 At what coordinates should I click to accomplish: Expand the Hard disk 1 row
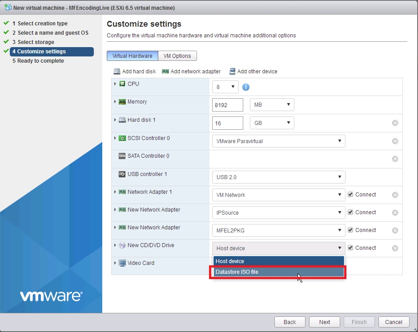coord(115,120)
